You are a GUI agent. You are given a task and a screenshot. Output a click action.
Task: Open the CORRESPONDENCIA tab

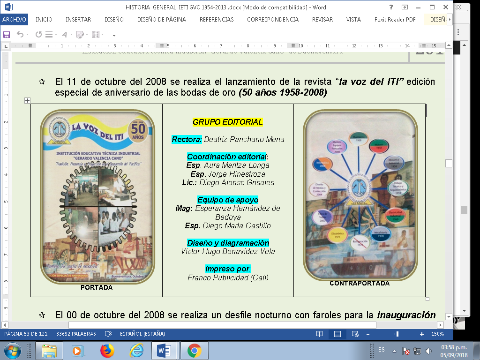tap(273, 20)
